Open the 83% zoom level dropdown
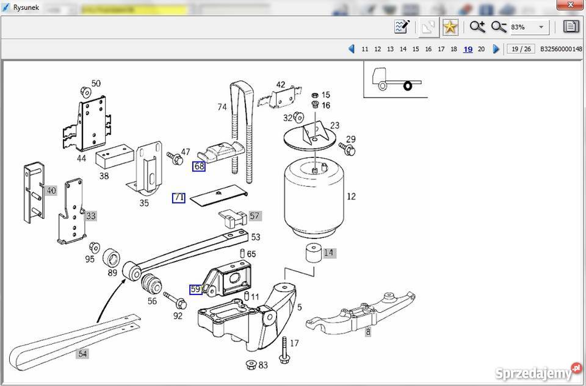 pos(541,27)
